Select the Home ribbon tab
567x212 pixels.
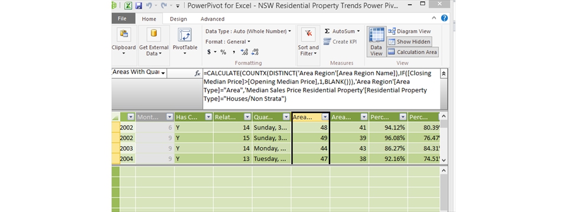click(x=149, y=19)
